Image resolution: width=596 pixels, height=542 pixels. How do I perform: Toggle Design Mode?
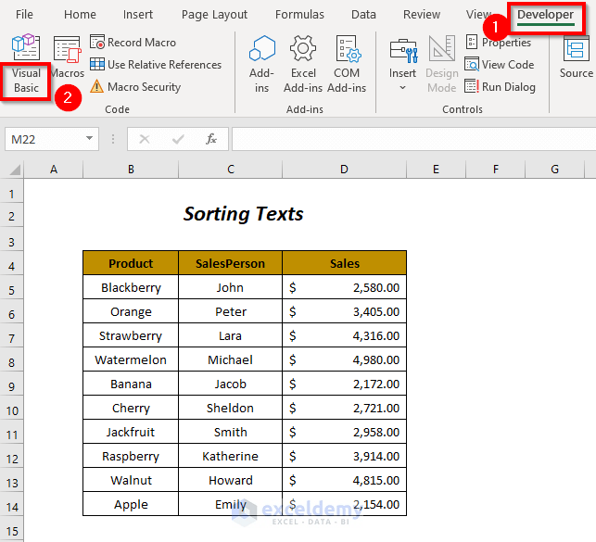click(442, 65)
